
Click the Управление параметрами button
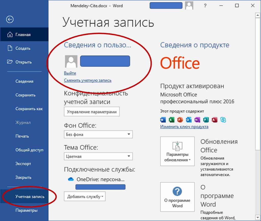92,112
